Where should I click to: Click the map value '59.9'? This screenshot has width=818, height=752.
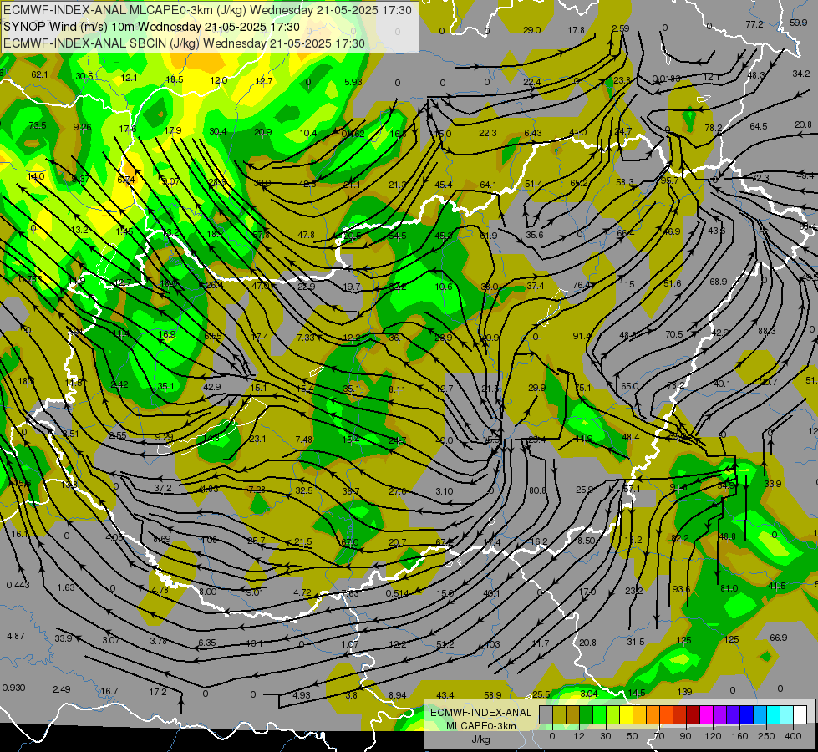[x=799, y=23]
